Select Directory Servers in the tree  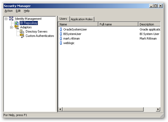click(37, 32)
